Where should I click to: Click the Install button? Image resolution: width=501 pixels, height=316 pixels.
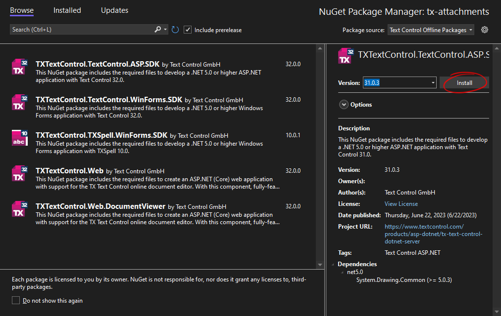464,83
